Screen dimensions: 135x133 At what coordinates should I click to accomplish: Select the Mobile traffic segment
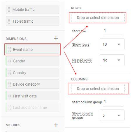[32, 9]
